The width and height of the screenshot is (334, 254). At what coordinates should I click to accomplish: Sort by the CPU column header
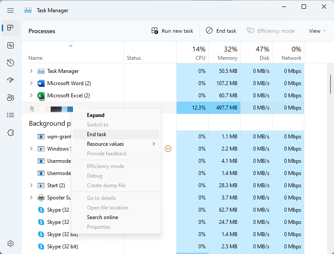point(192,53)
